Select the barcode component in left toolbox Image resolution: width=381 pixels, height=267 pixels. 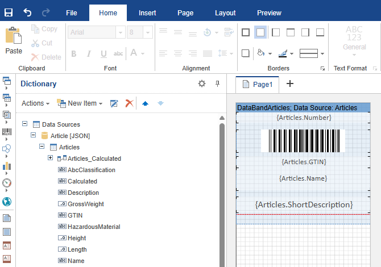(7, 132)
